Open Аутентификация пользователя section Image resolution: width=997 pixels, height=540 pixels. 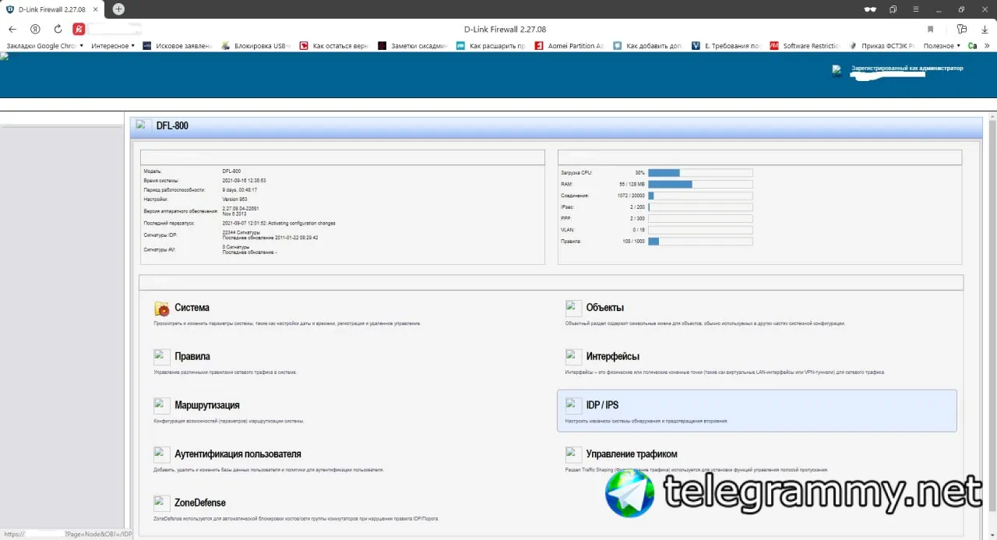[x=238, y=454]
